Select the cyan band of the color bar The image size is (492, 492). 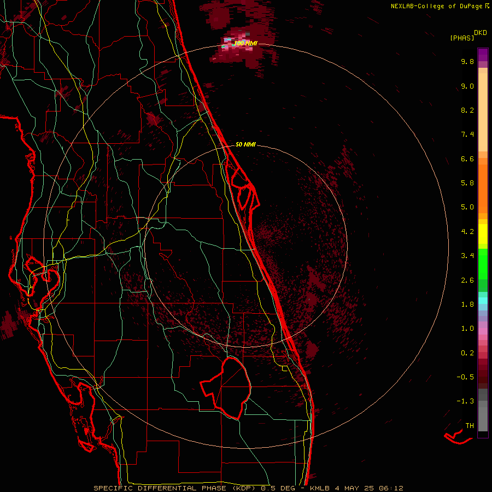[483, 301]
